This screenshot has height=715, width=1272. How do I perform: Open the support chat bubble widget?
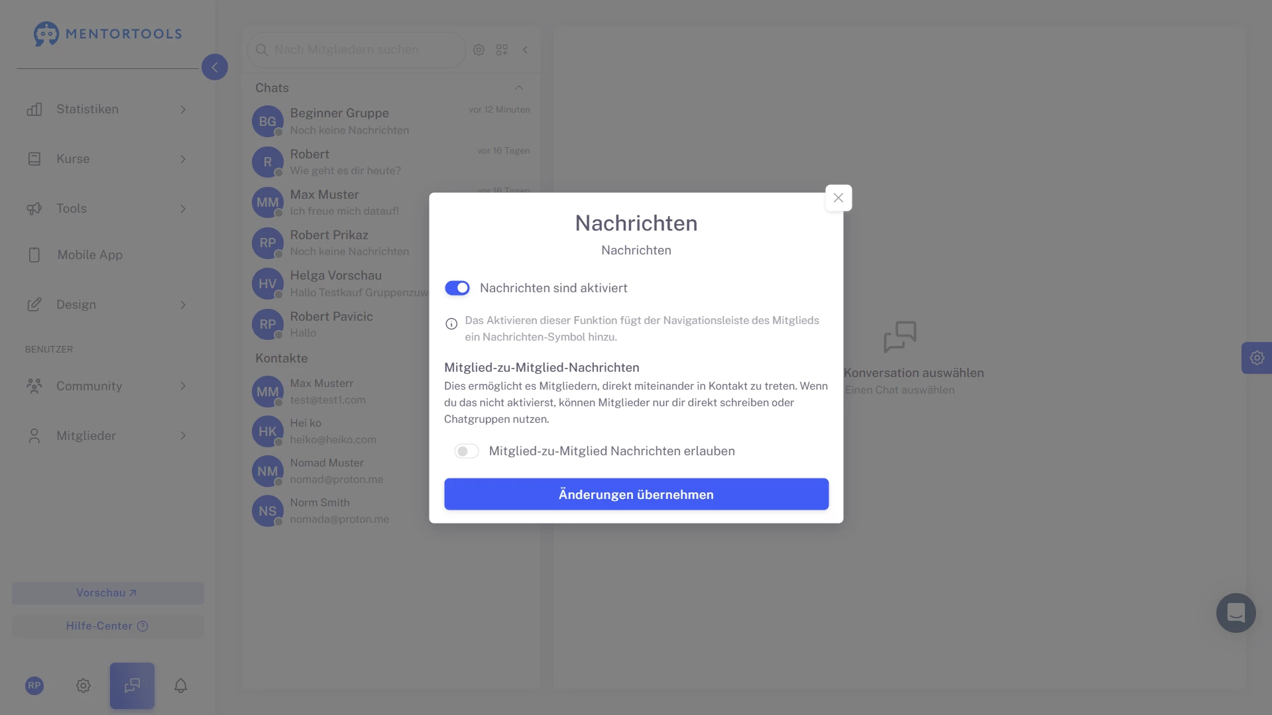[1236, 612]
